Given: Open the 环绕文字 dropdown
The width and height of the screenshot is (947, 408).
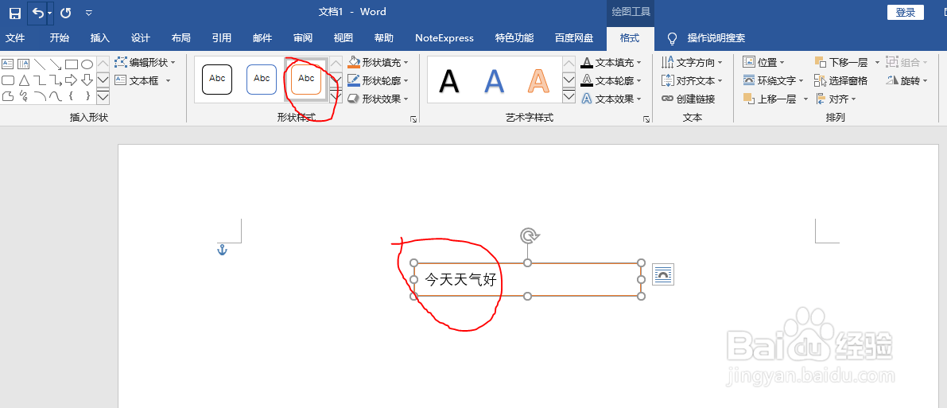Looking at the screenshot, I should click(774, 80).
